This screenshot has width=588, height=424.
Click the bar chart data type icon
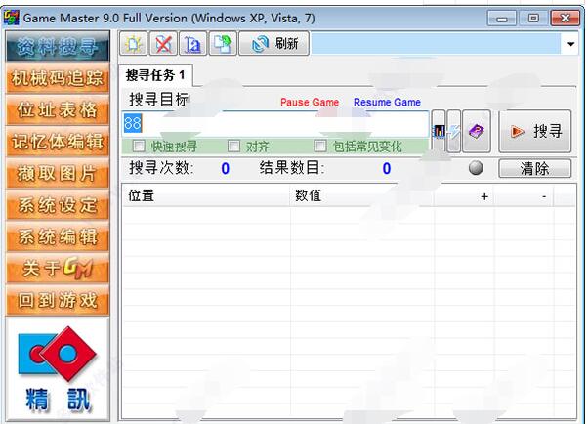[x=439, y=131]
